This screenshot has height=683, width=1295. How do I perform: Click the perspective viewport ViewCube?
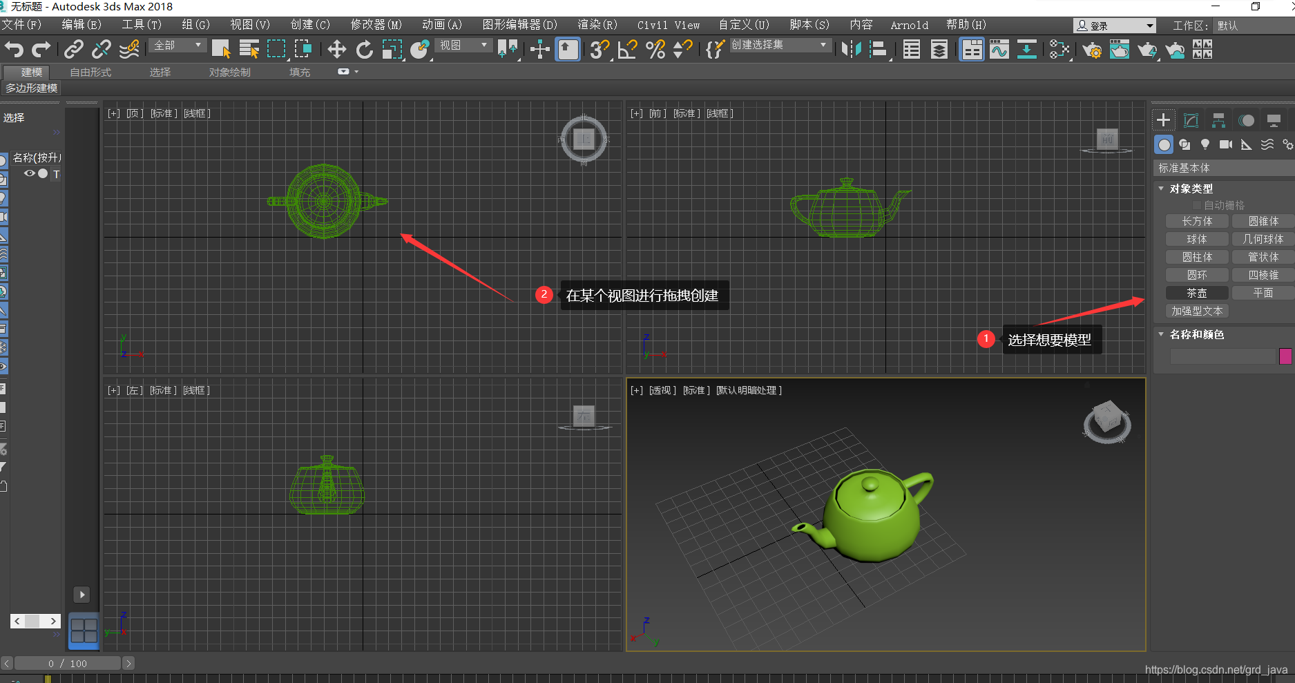tap(1106, 421)
